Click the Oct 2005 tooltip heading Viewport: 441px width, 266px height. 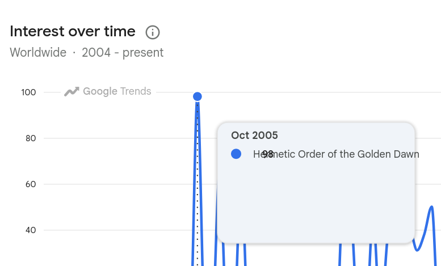click(x=254, y=135)
